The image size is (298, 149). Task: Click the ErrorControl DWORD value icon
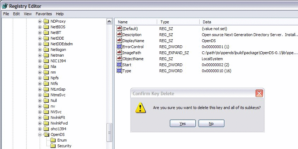[x=119, y=47]
